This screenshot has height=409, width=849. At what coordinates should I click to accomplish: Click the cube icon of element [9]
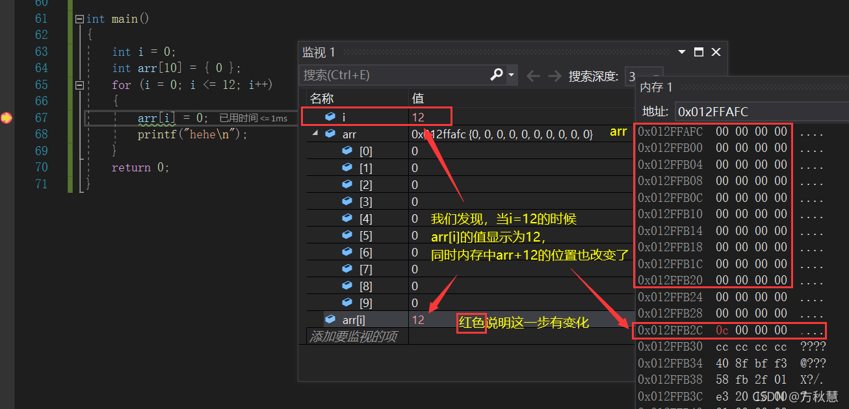pyautogui.click(x=347, y=303)
